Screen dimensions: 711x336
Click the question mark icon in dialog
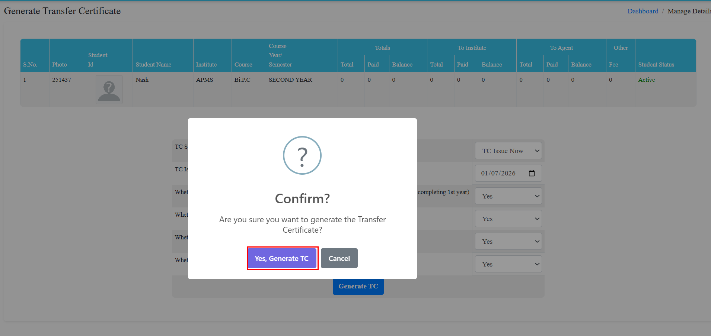pos(302,155)
